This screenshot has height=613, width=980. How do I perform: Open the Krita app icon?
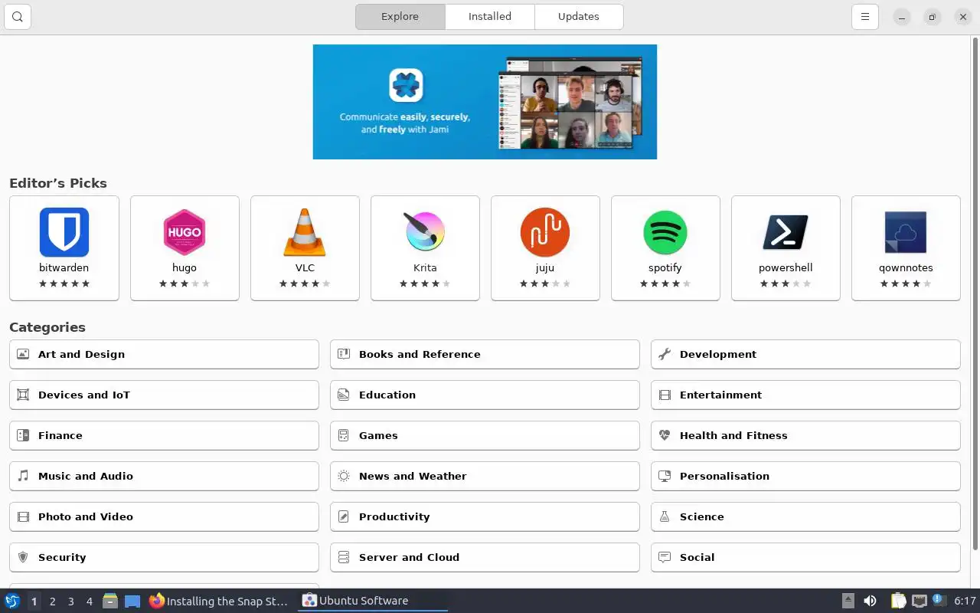[425, 231]
